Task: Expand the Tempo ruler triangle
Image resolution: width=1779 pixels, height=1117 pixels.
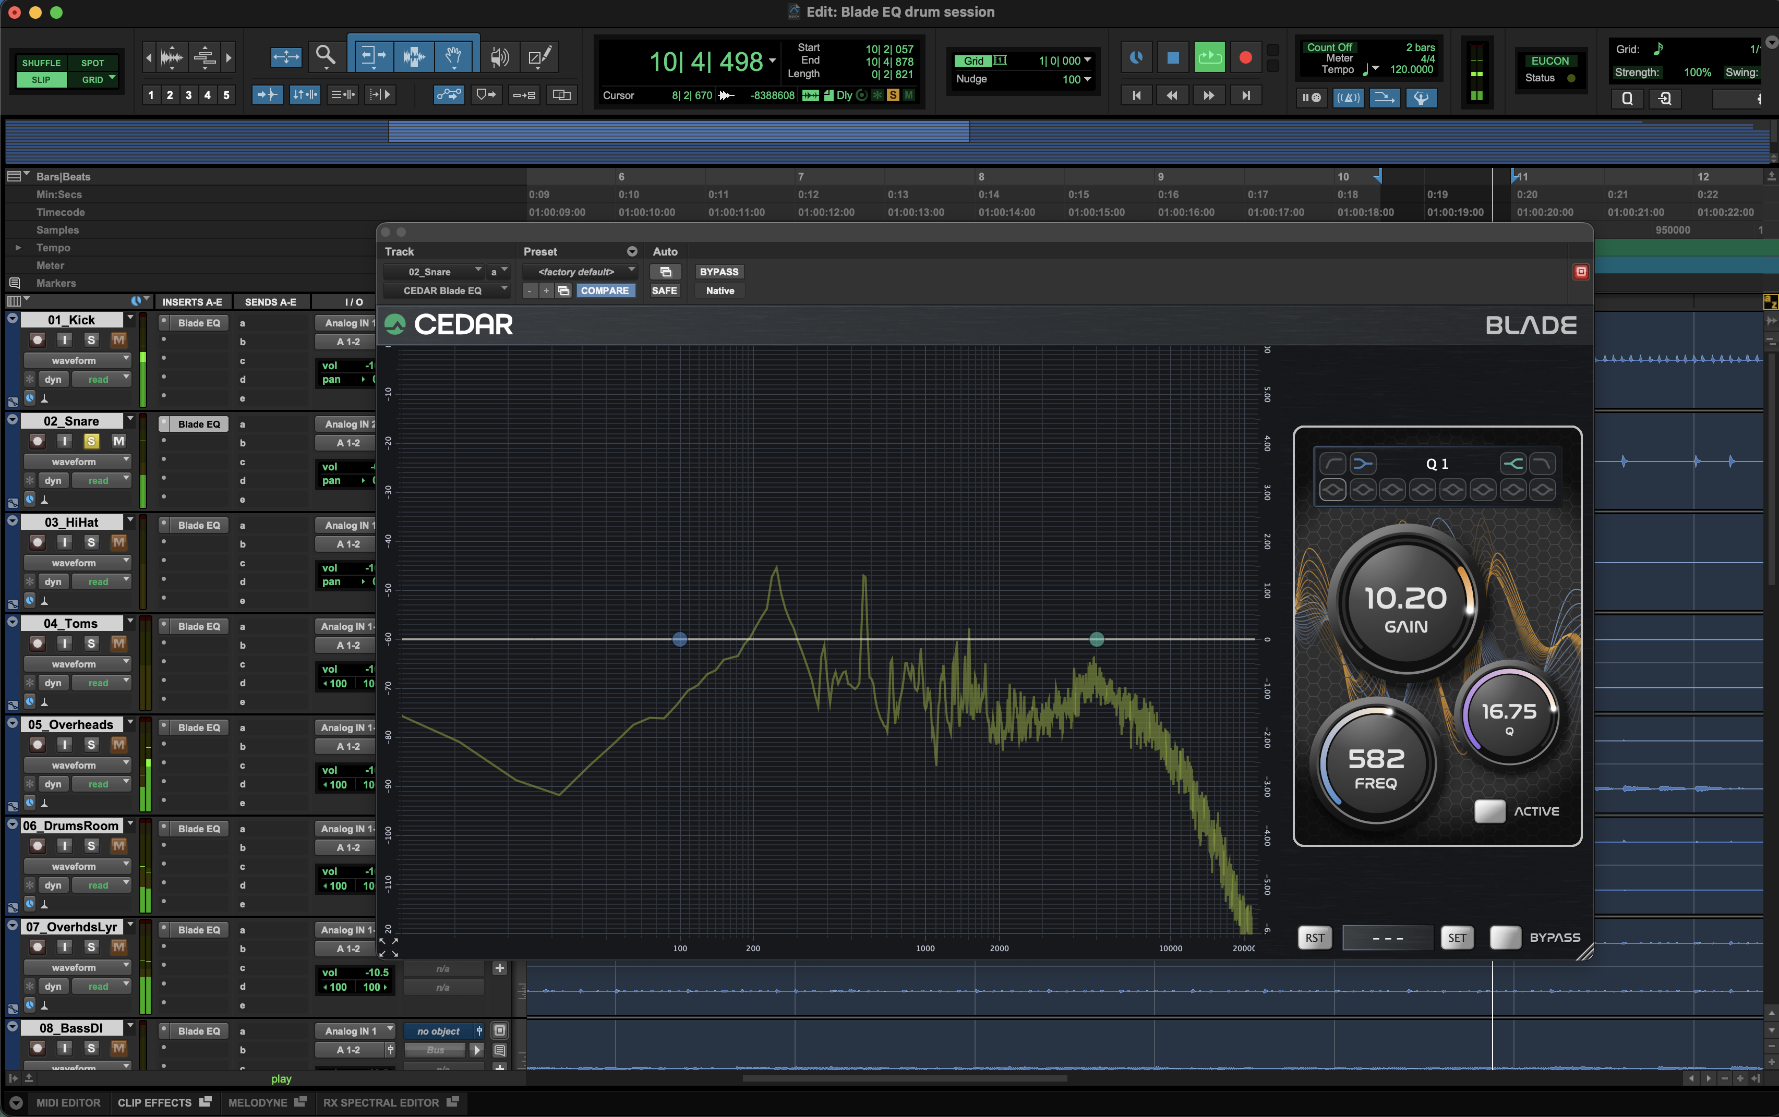Action: click(18, 247)
